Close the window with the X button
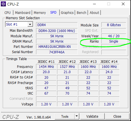Viewport: 131px width, 121px height. tap(123, 4)
